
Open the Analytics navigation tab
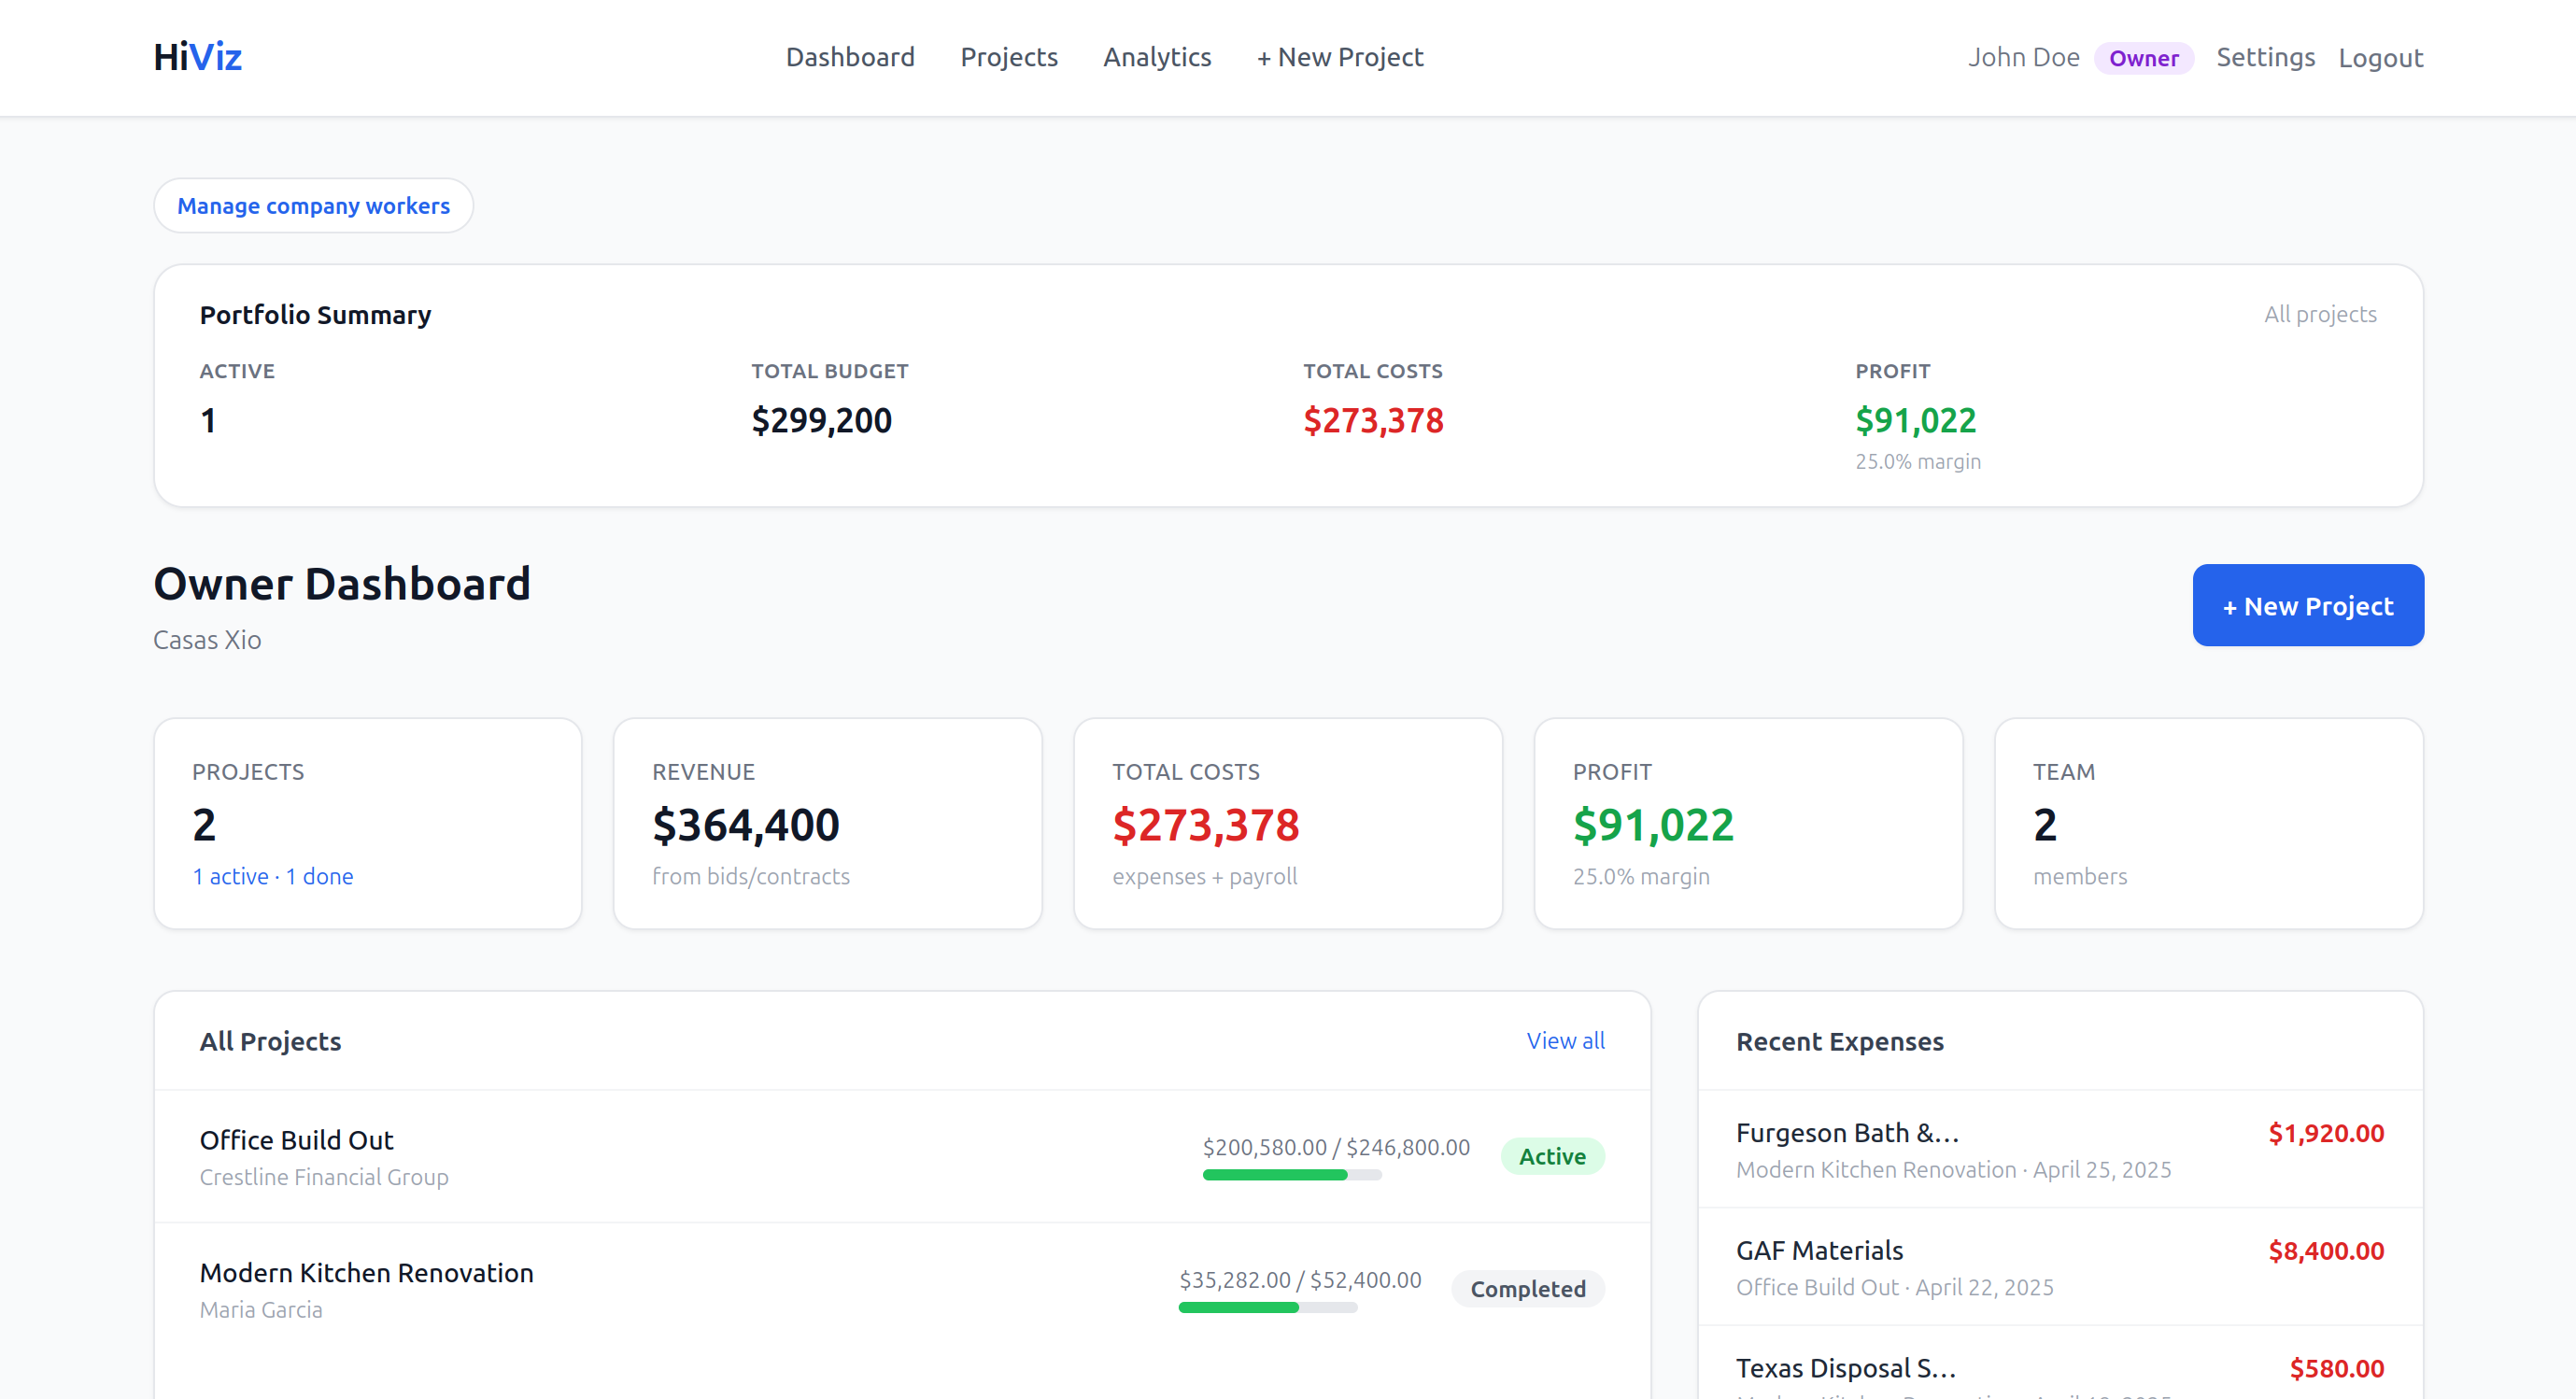tap(1156, 57)
